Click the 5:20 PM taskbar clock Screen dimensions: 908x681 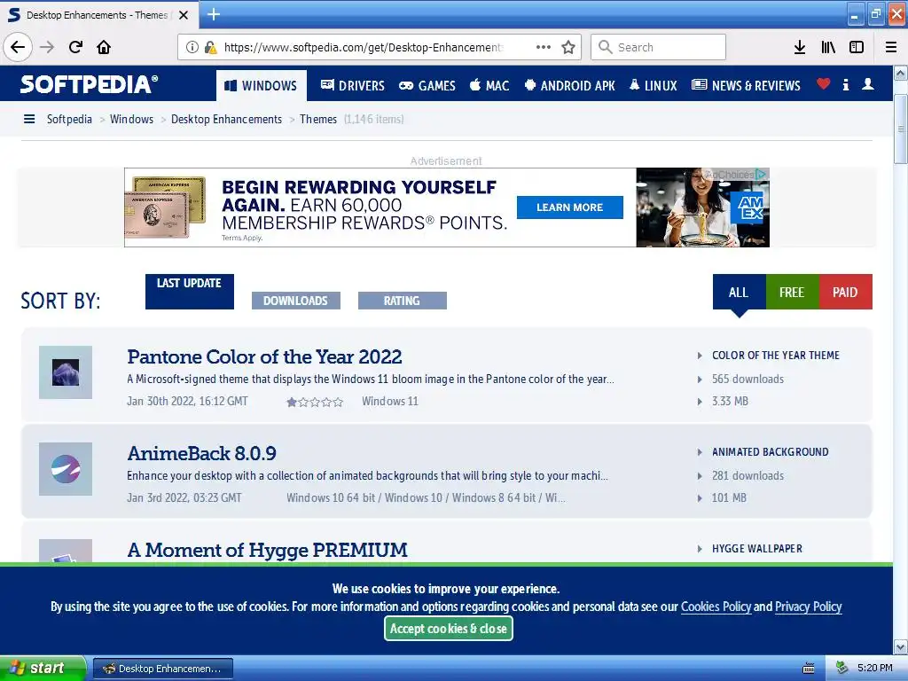(875, 669)
